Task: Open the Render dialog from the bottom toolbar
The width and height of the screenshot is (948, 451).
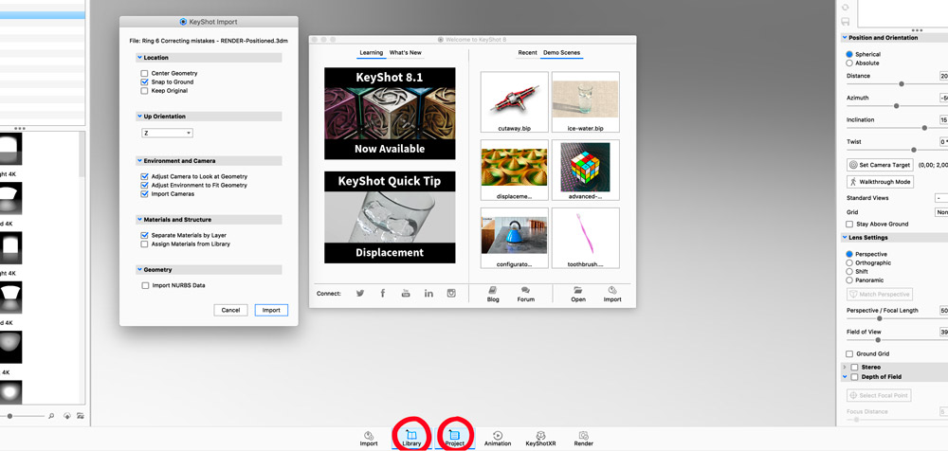Action: point(583,439)
